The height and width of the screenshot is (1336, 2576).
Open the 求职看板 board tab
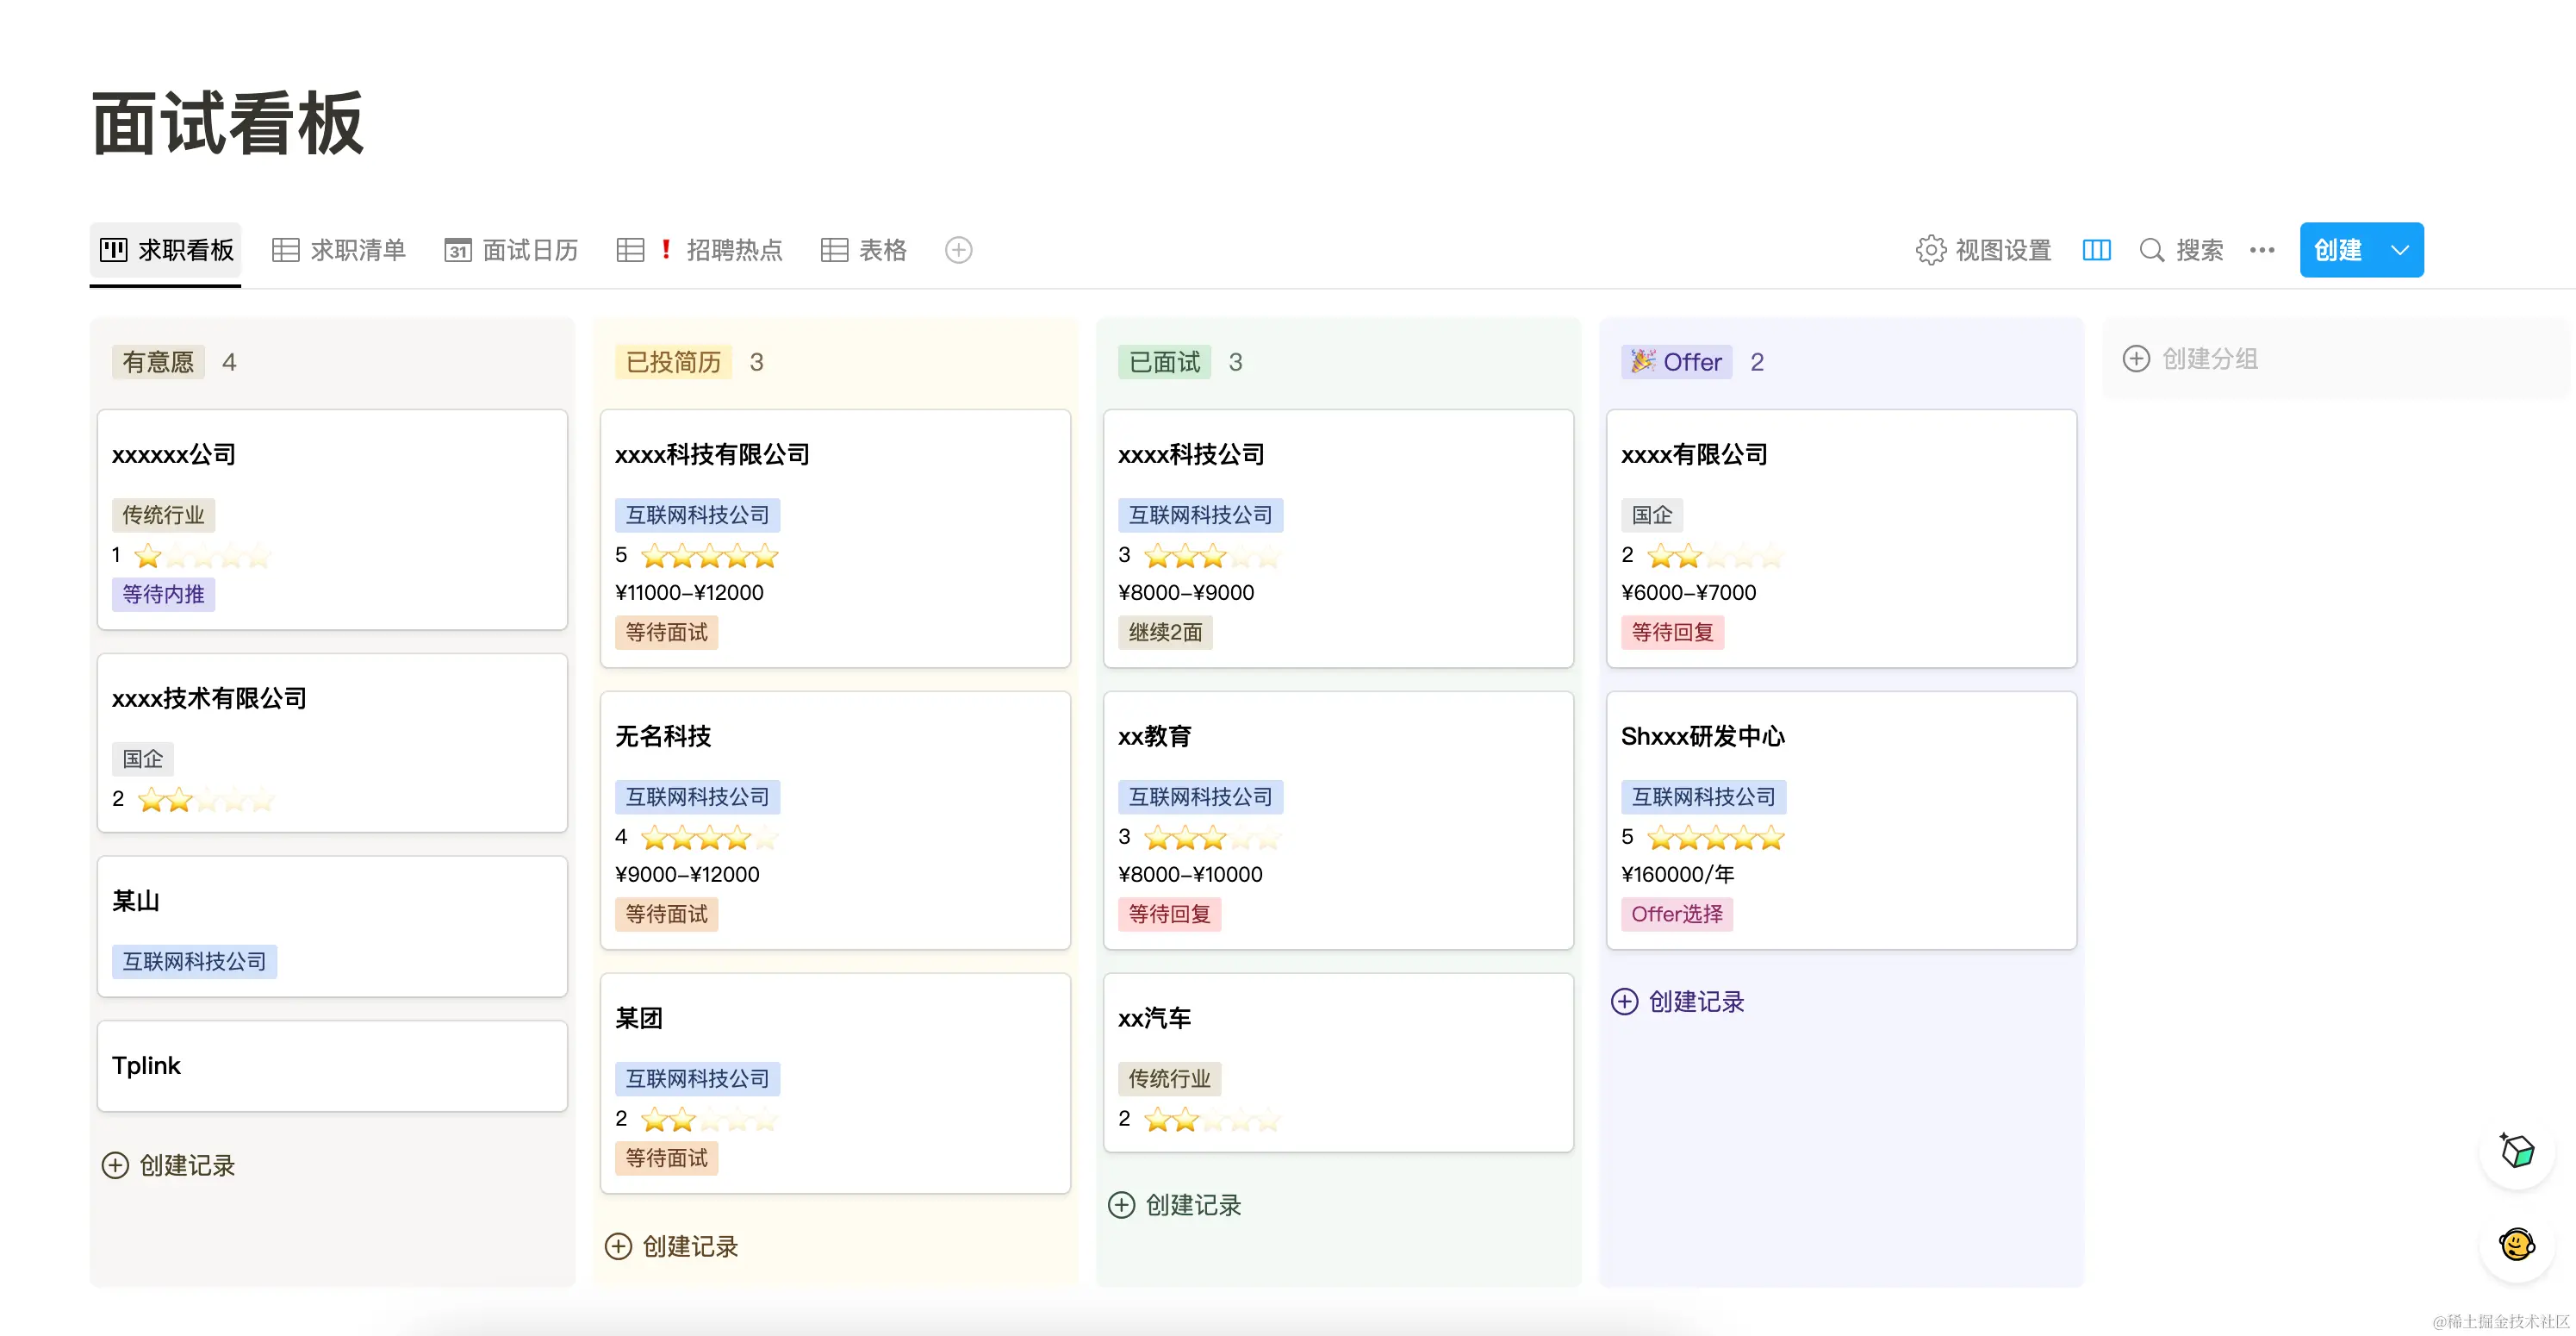point(166,250)
